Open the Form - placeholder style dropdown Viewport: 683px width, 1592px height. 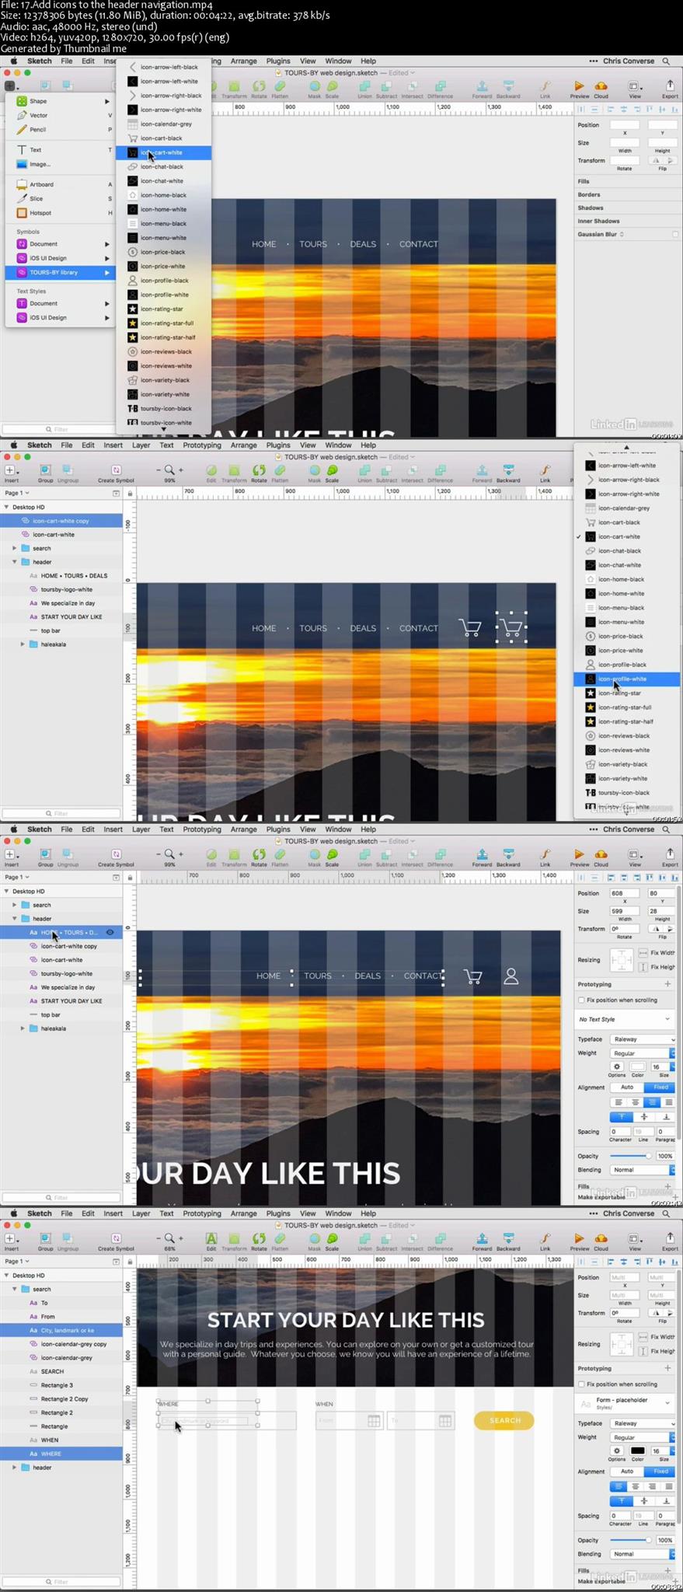coord(625,1402)
